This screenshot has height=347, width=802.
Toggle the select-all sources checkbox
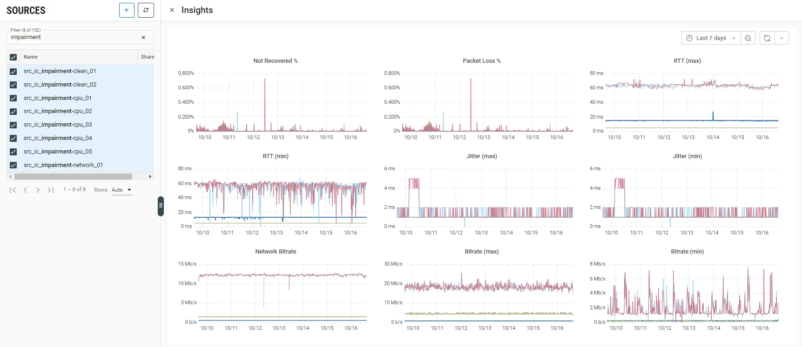click(x=13, y=57)
